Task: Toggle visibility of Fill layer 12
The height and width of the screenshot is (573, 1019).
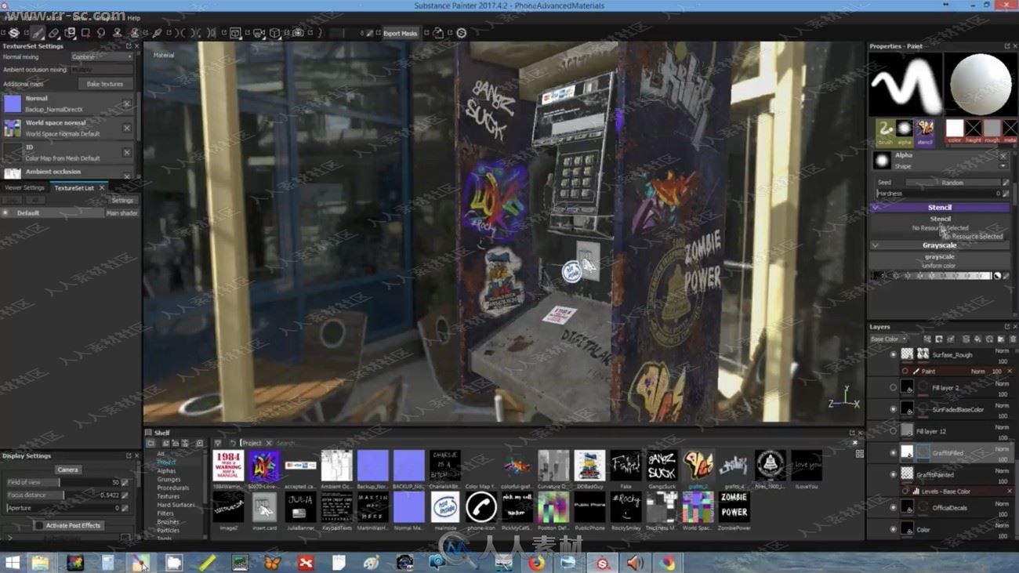Action: click(893, 431)
